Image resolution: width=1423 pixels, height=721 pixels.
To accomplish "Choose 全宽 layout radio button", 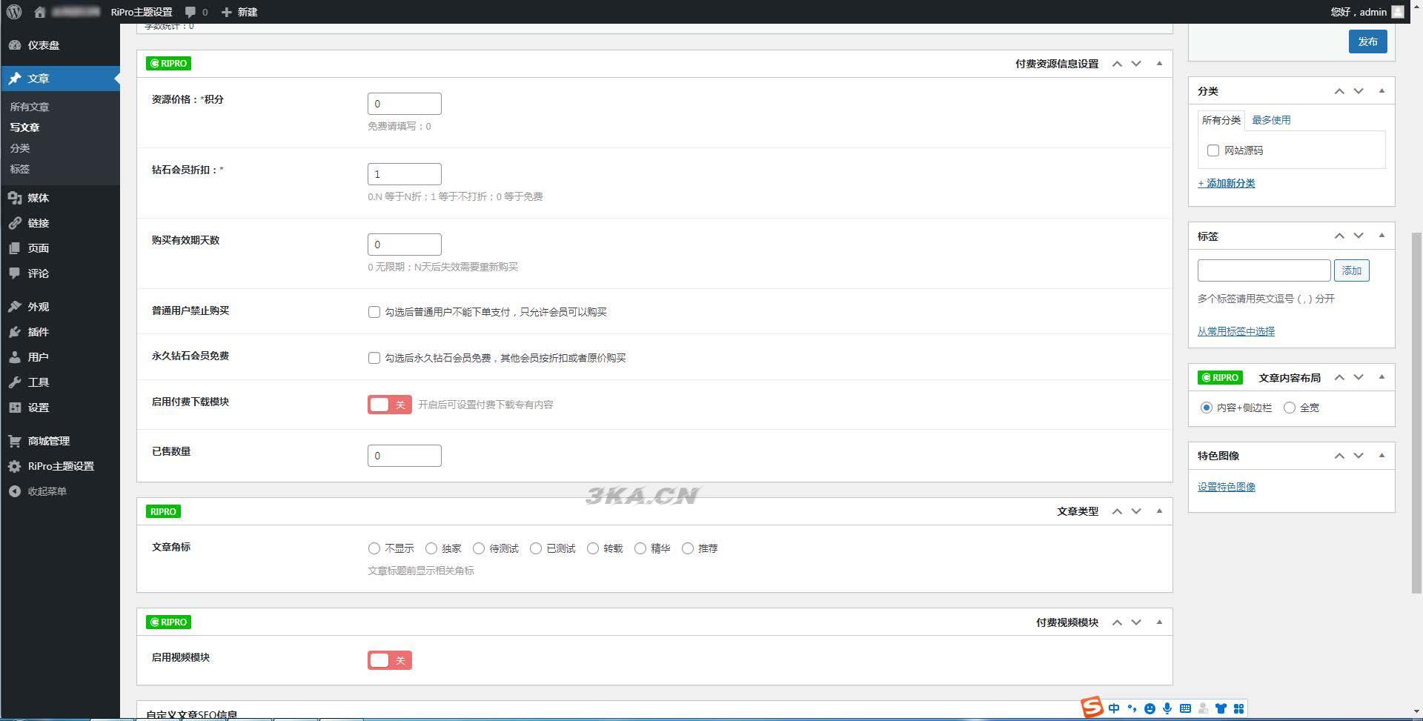I will [x=1290, y=408].
